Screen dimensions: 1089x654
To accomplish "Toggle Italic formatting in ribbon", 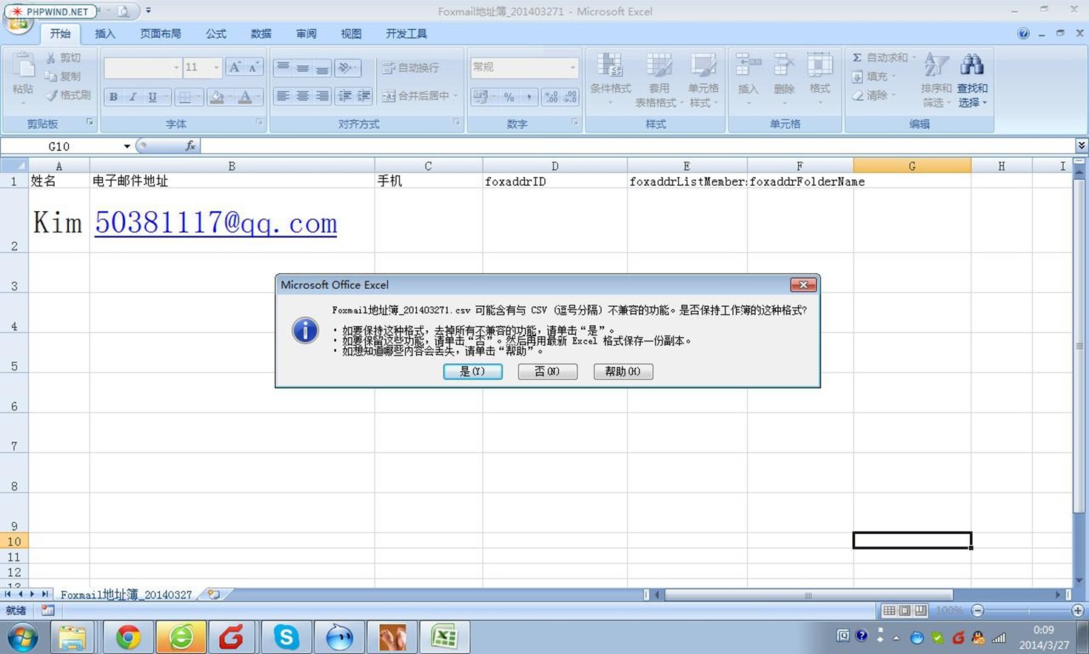I will [x=133, y=97].
